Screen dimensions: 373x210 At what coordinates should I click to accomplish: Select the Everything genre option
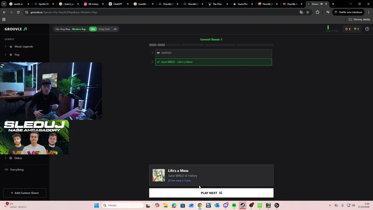click(17, 169)
